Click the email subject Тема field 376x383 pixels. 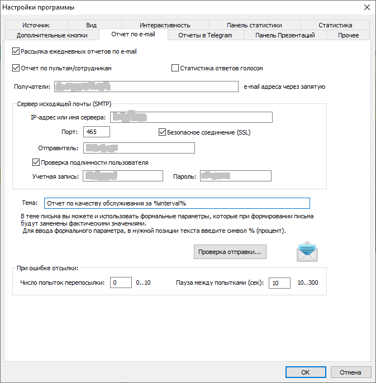[176, 203]
